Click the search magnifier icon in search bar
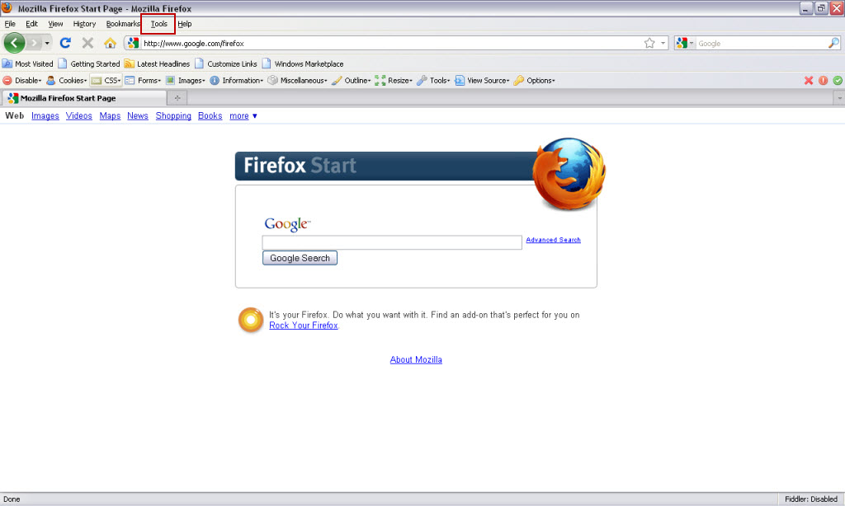The image size is (845, 506). [x=833, y=43]
